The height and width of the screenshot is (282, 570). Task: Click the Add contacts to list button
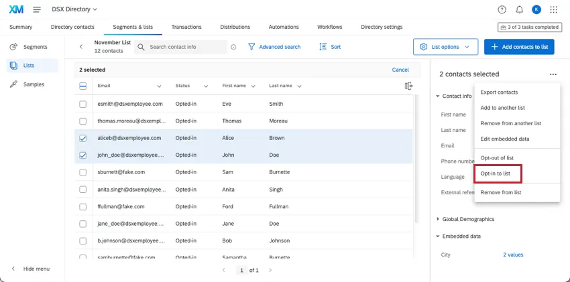(519, 47)
